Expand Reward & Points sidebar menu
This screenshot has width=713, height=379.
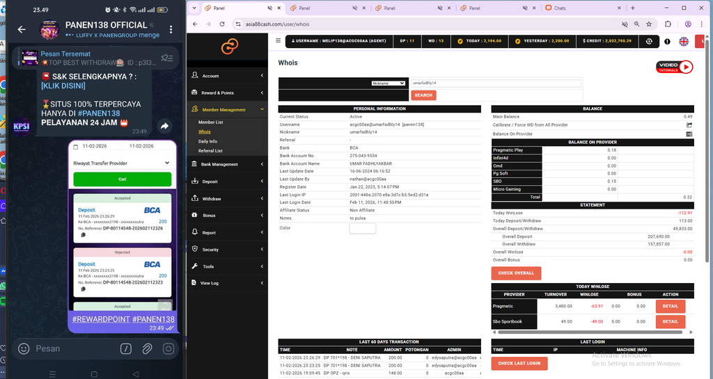coord(227,92)
